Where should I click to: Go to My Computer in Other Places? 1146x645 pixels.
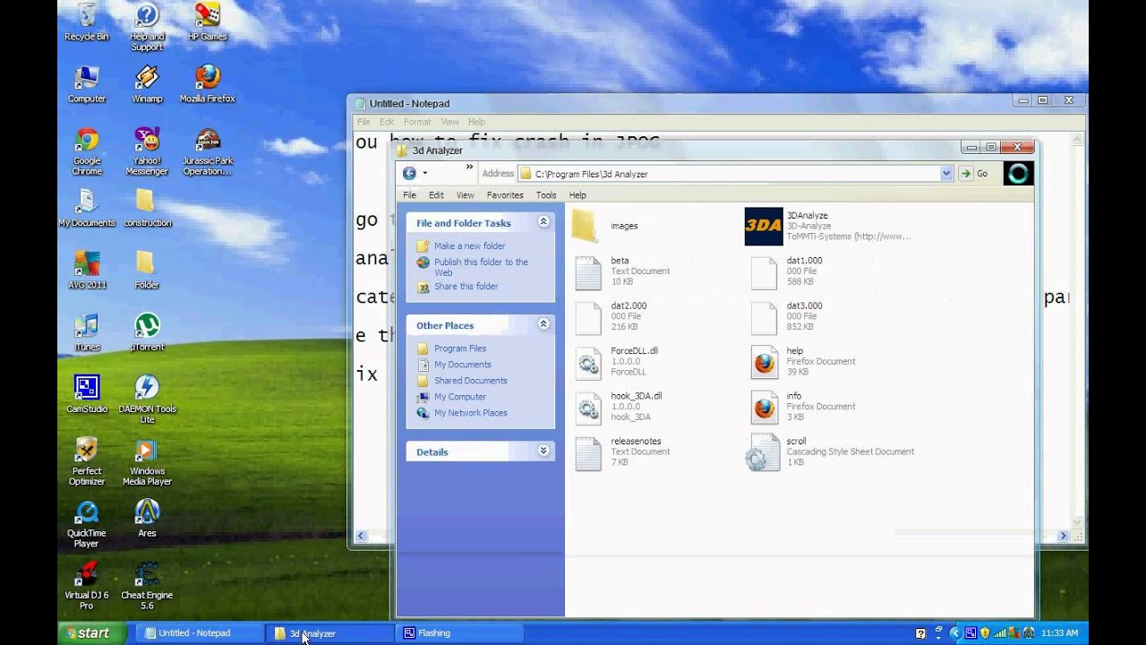pyautogui.click(x=460, y=397)
